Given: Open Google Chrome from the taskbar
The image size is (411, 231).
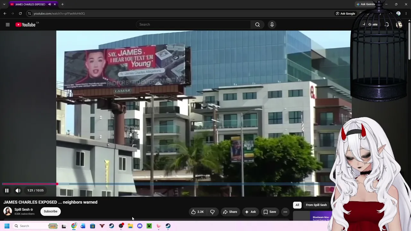Looking at the screenshot, I should (74, 226).
